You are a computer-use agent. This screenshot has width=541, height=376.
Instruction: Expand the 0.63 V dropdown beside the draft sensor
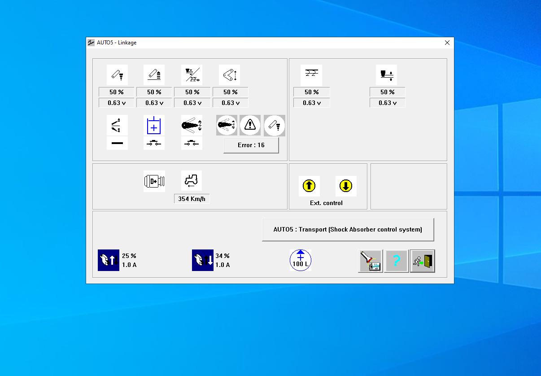pos(192,102)
